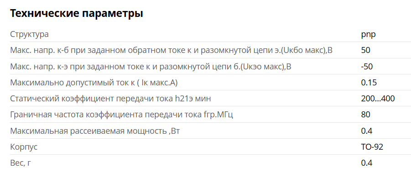Click the 'TO-92' package value
The image size is (411, 173).
click(372, 147)
